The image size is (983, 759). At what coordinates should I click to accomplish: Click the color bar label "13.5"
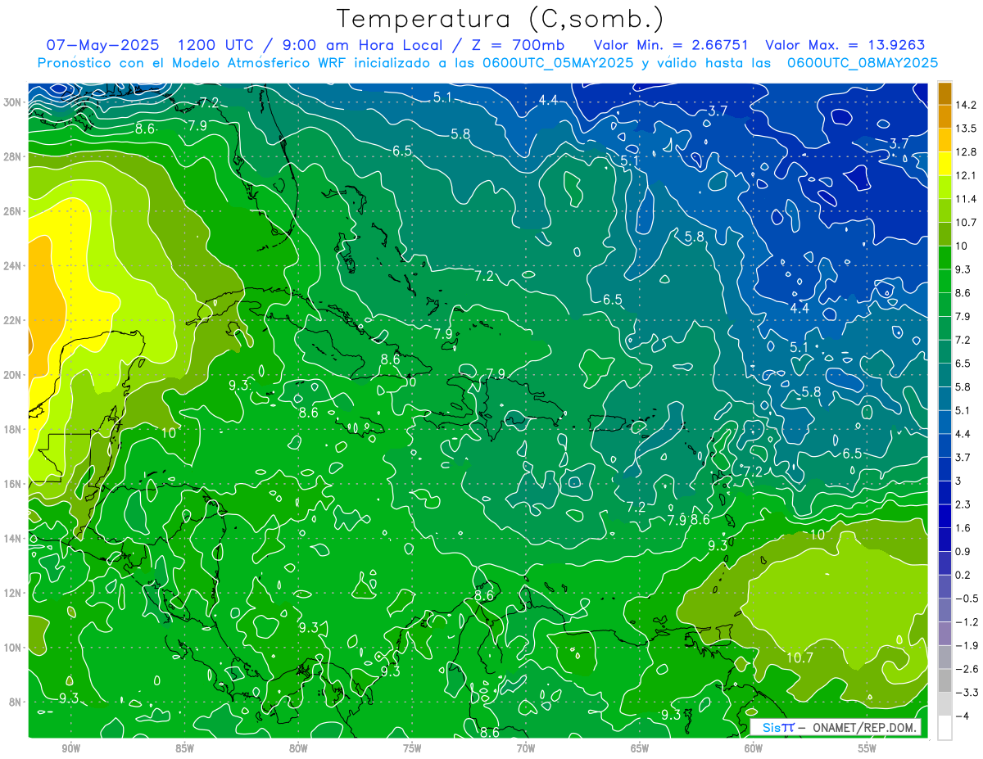(967, 129)
